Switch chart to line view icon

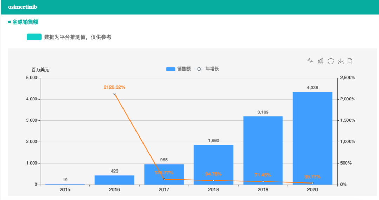pyautogui.click(x=310, y=61)
